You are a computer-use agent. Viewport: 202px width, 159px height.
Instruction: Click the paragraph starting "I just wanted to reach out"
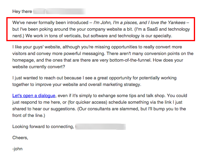(x=95, y=81)
